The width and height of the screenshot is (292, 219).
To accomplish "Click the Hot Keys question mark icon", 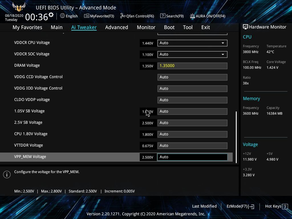I will [285, 206].
